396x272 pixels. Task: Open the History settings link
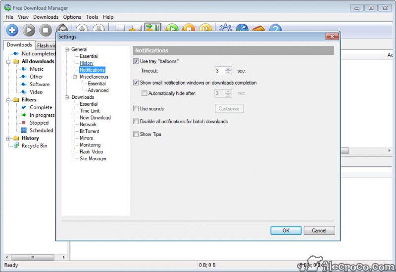(87, 63)
